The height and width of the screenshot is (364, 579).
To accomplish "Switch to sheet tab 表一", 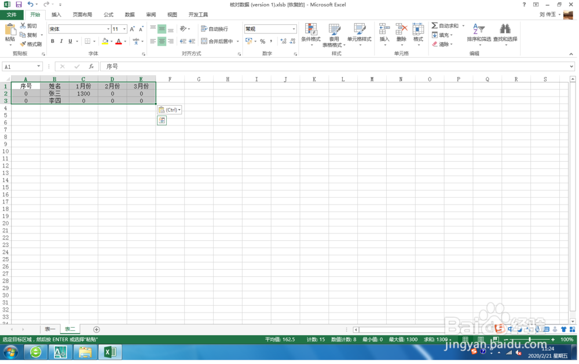I will 50,329.
